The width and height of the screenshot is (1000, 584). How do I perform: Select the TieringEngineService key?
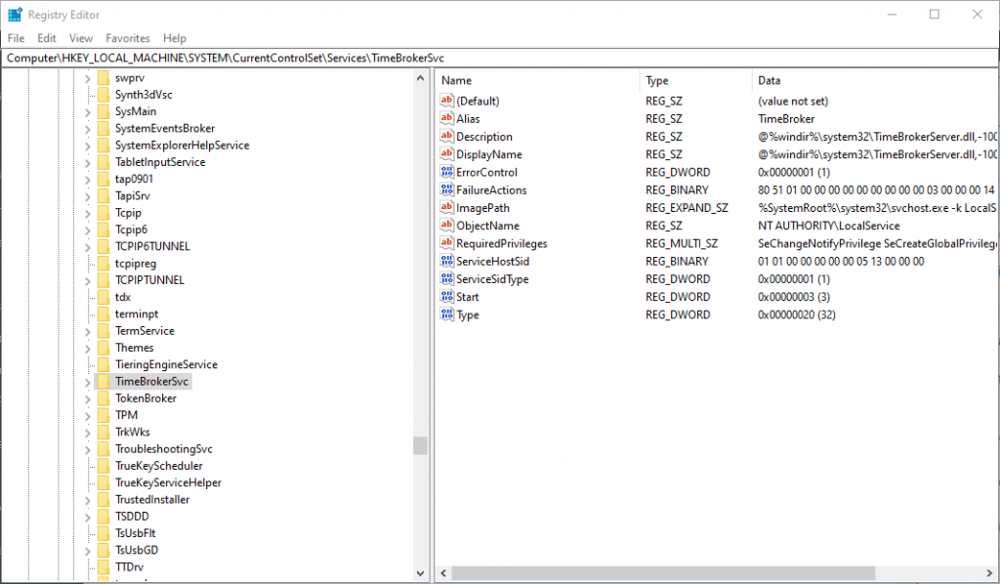[x=166, y=364]
